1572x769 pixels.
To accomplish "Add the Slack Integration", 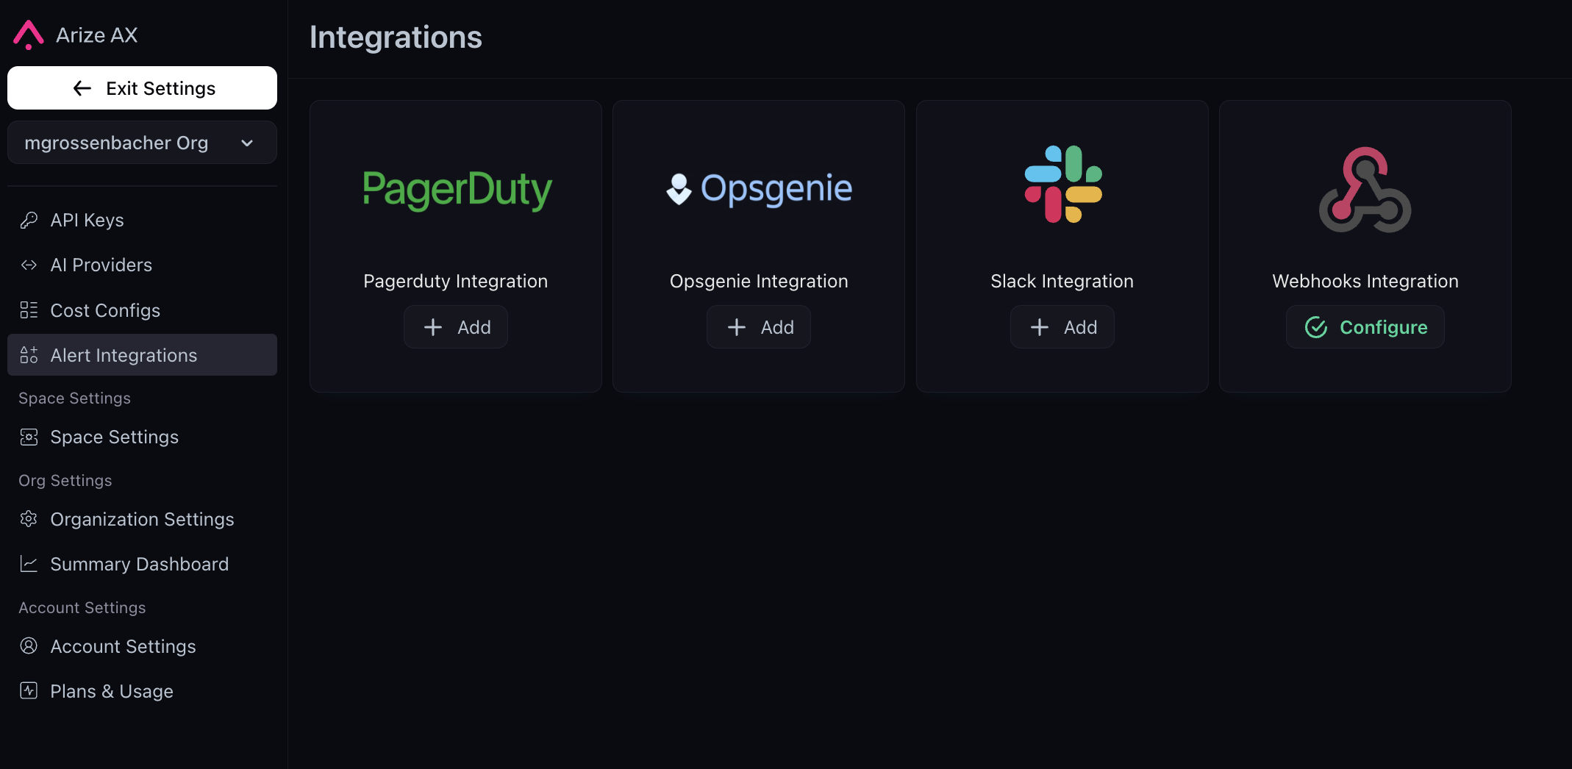I will pyautogui.click(x=1062, y=327).
